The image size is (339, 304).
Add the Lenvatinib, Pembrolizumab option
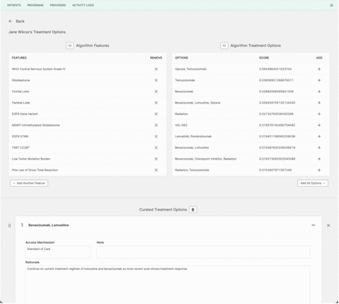pos(319,137)
